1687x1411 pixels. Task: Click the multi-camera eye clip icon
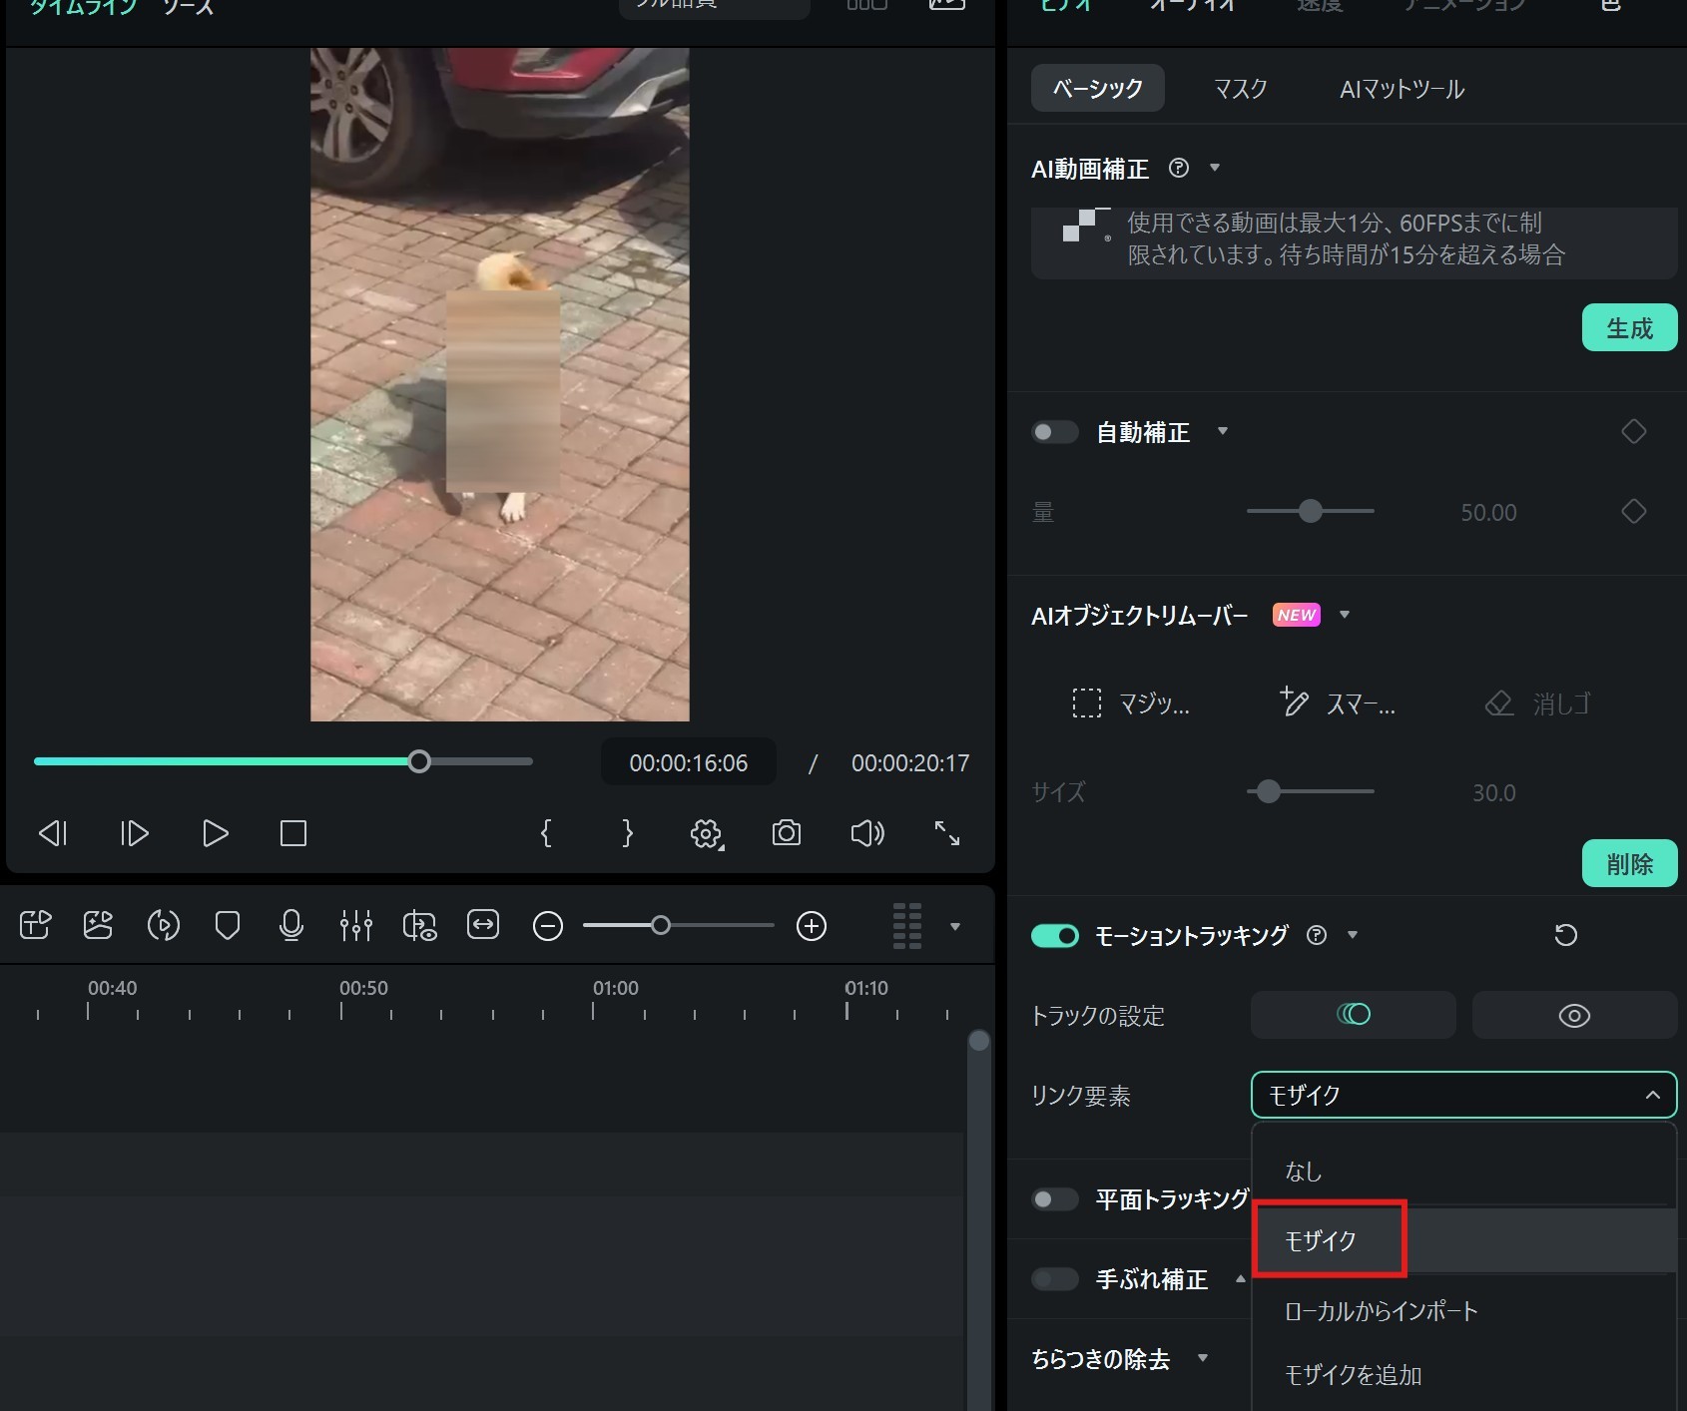pyautogui.click(x=420, y=926)
